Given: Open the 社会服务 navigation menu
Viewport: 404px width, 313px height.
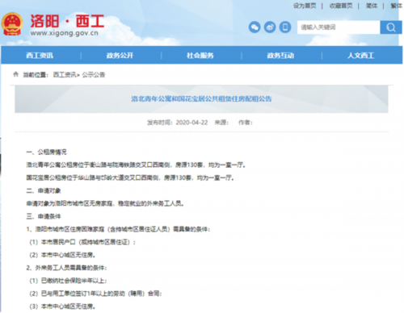Looking at the screenshot, I should coord(200,56).
